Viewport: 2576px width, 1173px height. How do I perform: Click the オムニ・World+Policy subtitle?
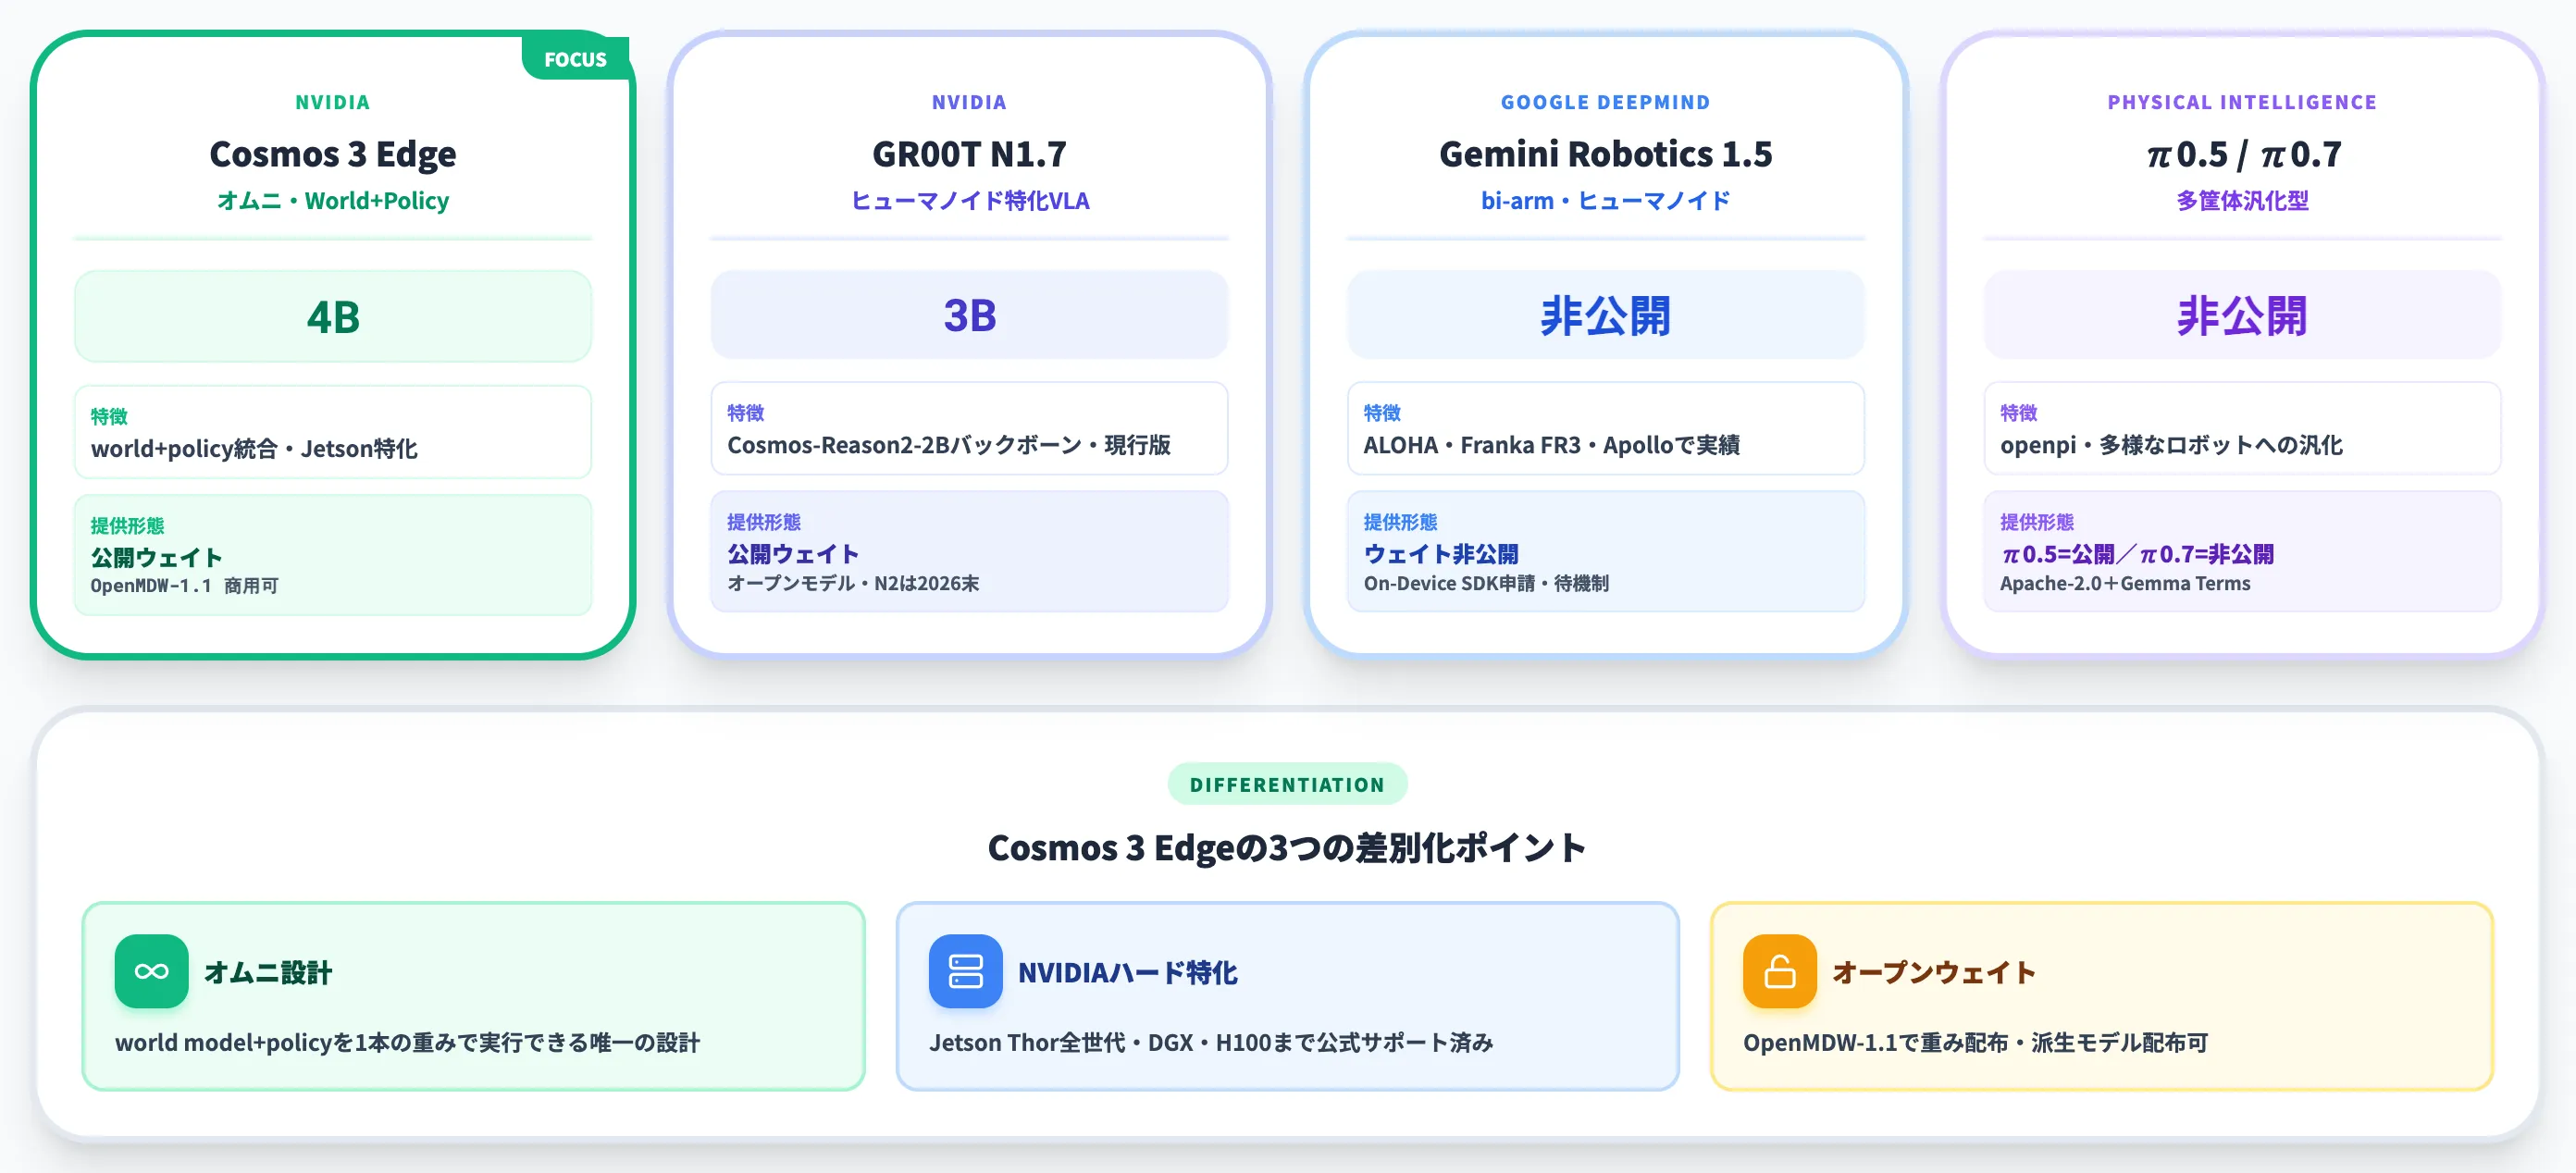[333, 200]
